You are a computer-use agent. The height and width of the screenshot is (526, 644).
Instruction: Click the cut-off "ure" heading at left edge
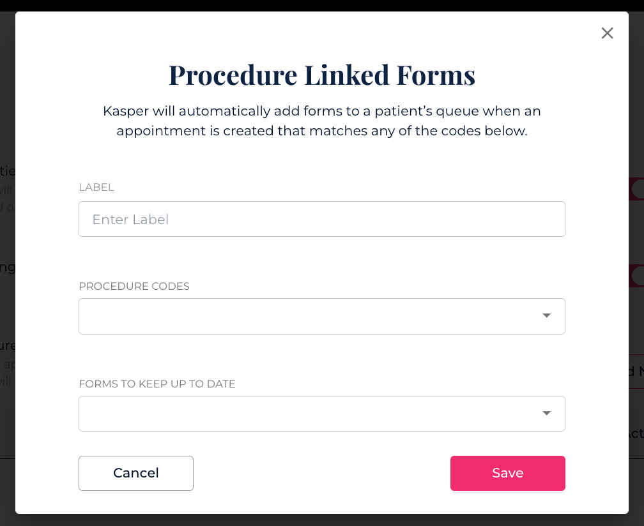point(8,345)
